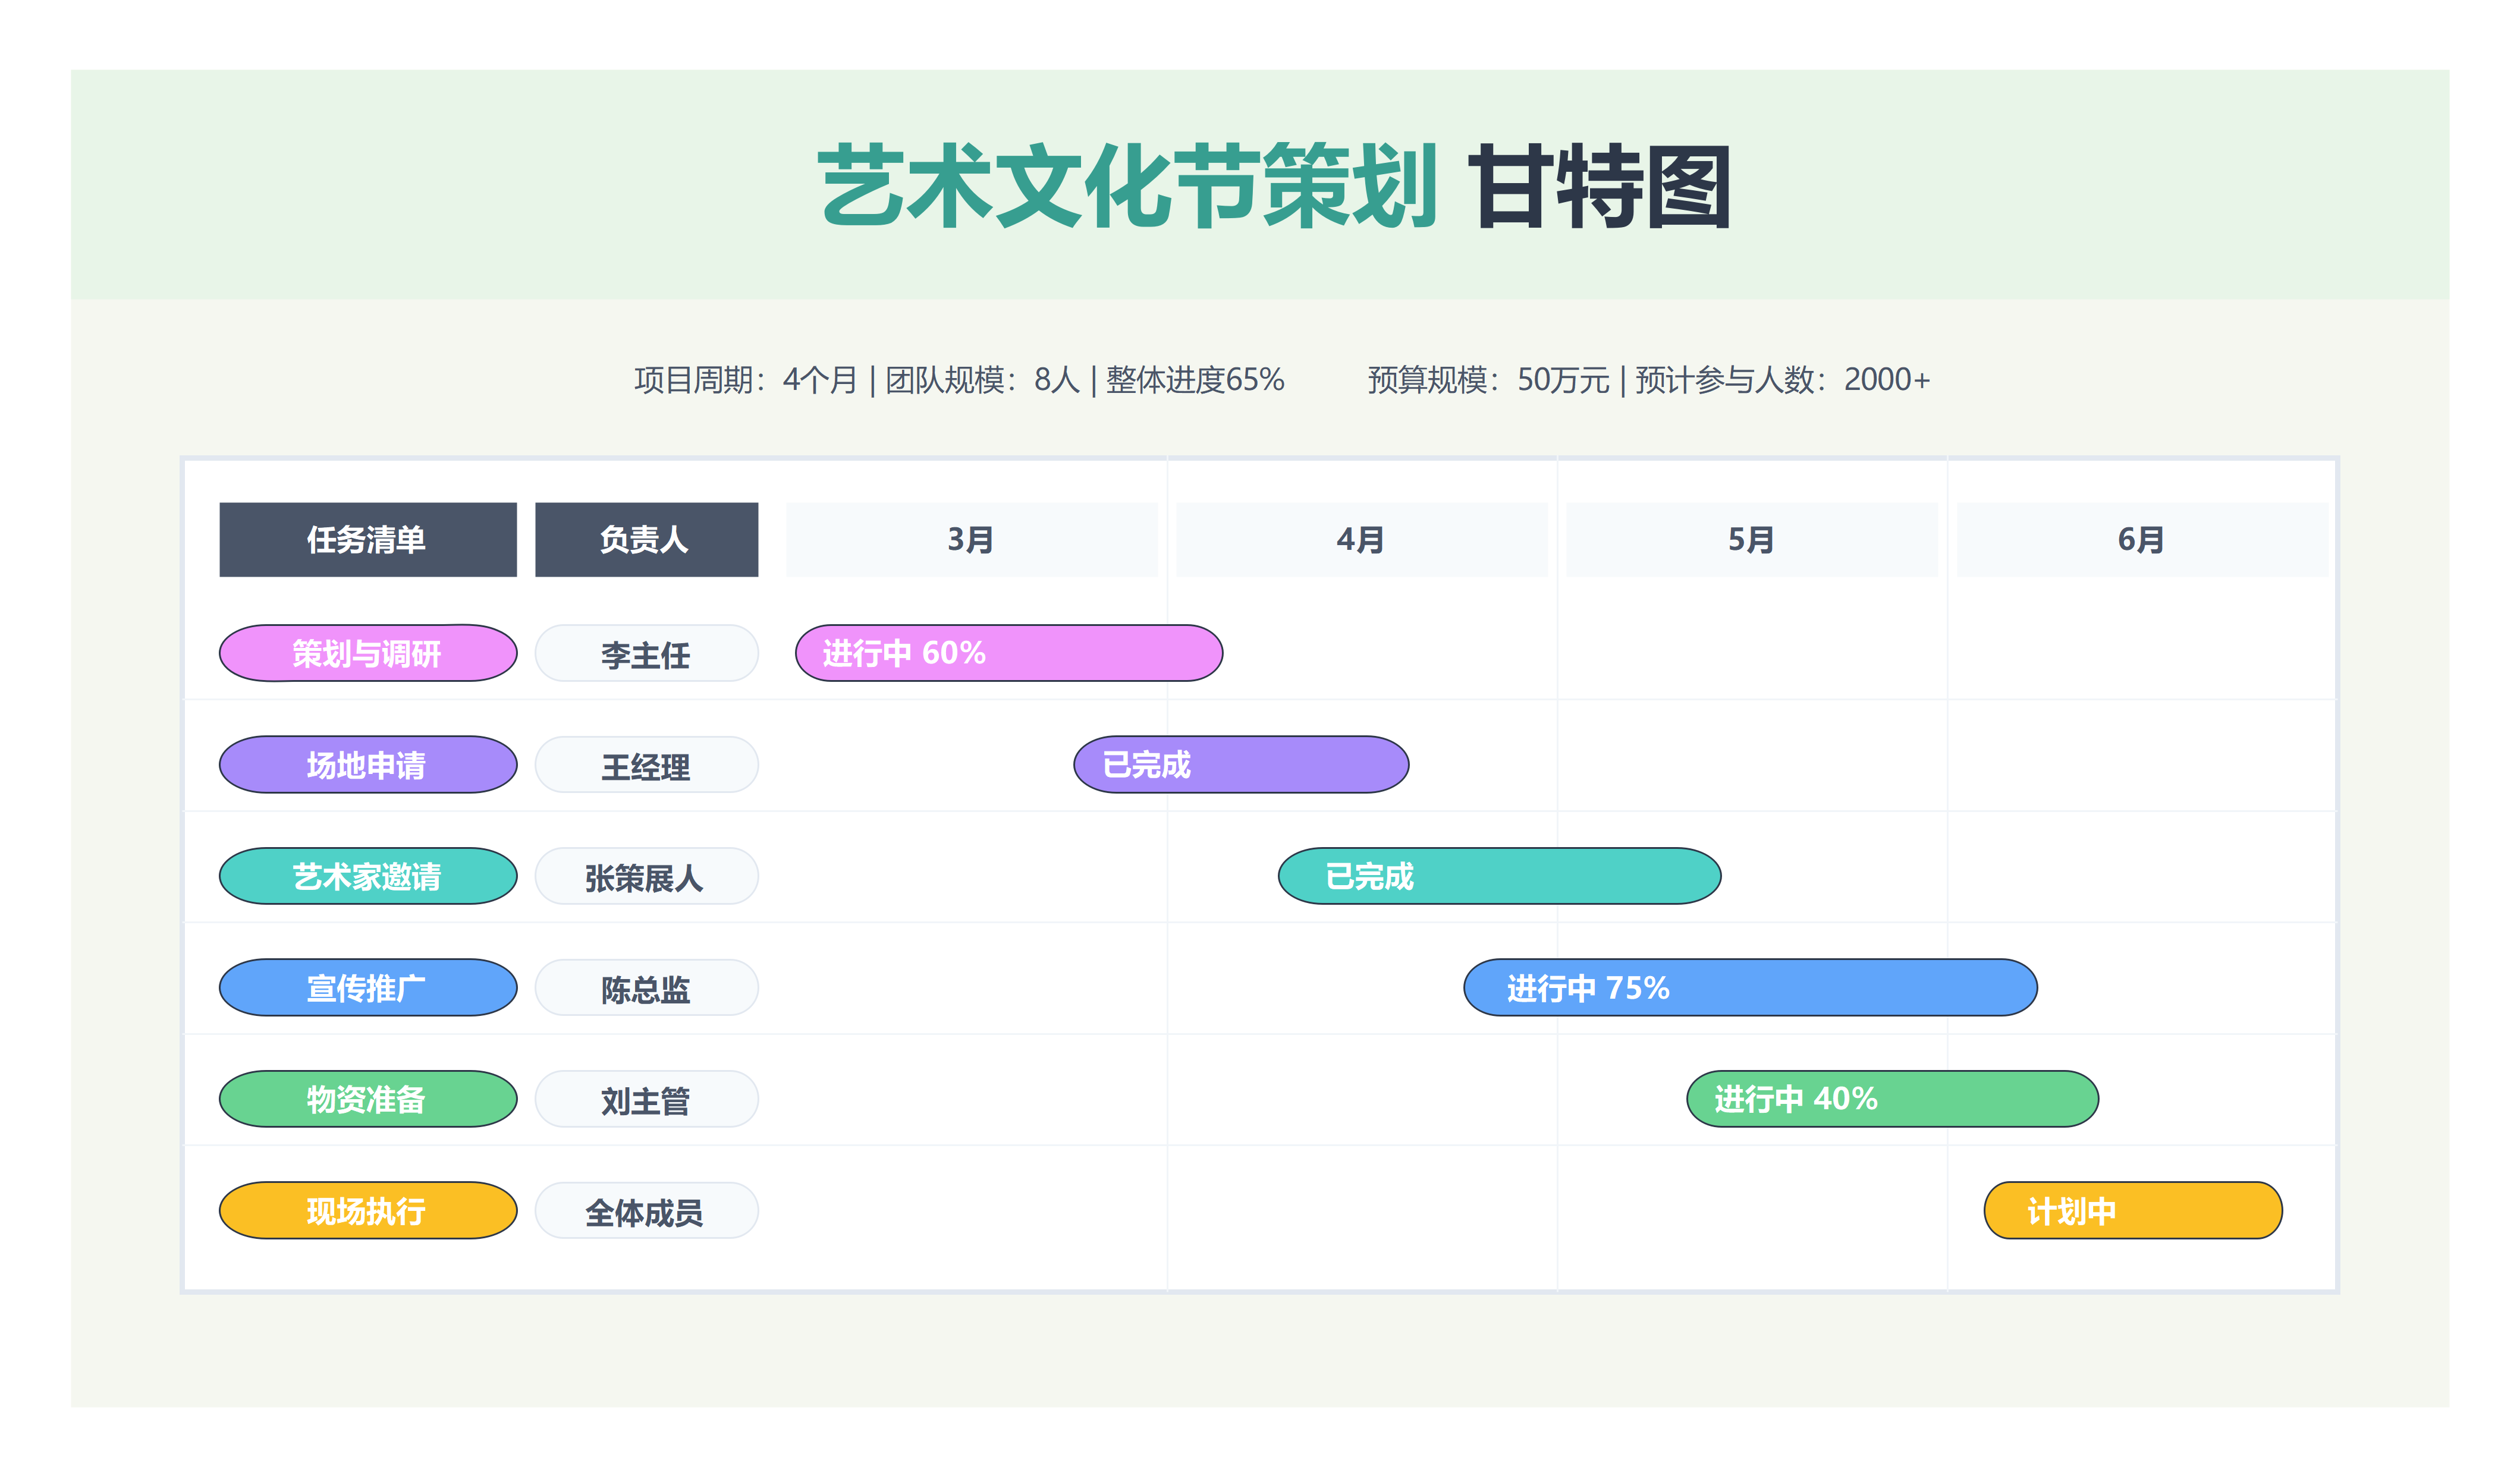Image resolution: width=2520 pixels, height=1479 pixels.
Task: Click the 张策展人 owner badge
Action: 646,876
